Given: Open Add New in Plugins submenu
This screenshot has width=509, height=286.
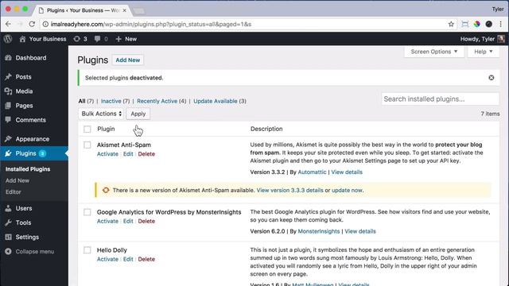Looking at the screenshot, I should click(17, 180).
